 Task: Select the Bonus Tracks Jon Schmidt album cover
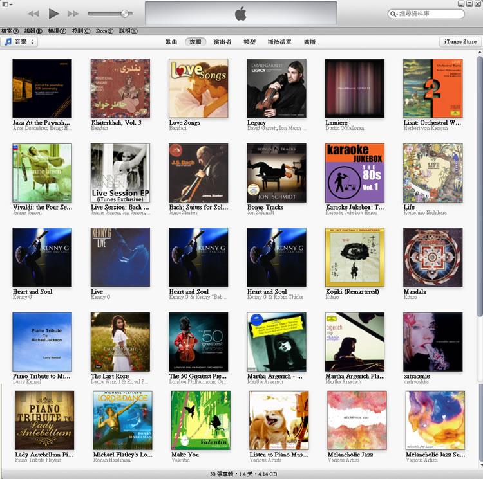277,173
